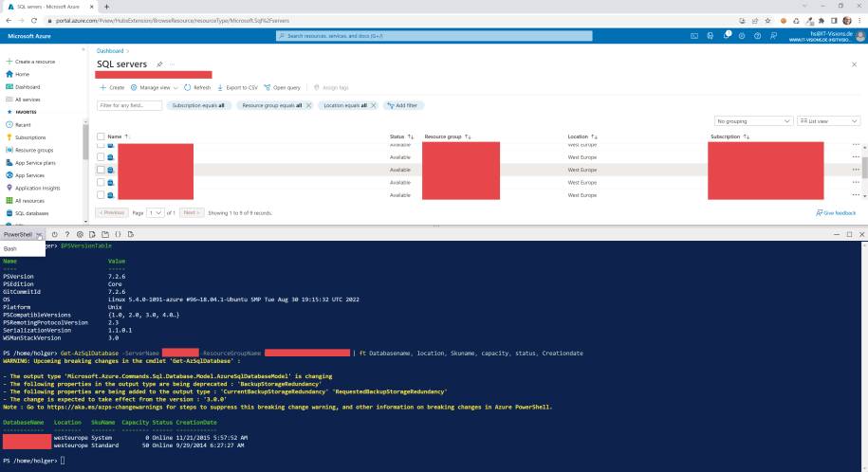This screenshot has height=472, width=868.
Task: Open the Feedback icon in Azure header
Action: coord(773,36)
